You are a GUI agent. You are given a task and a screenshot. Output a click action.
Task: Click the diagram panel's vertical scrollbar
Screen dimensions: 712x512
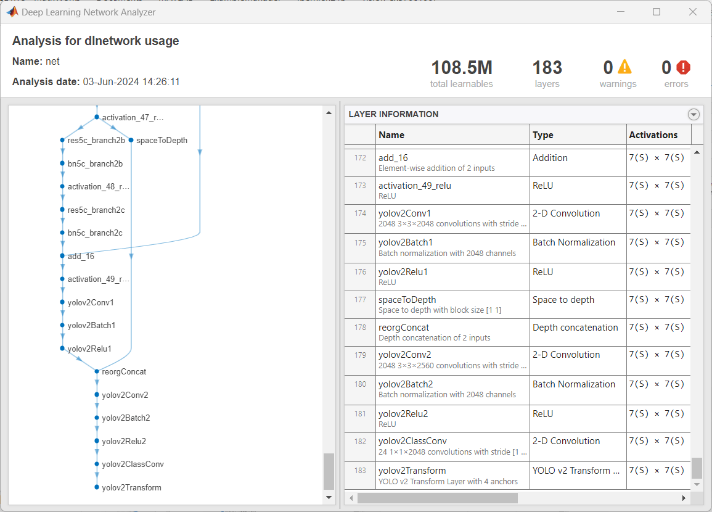(329, 469)
